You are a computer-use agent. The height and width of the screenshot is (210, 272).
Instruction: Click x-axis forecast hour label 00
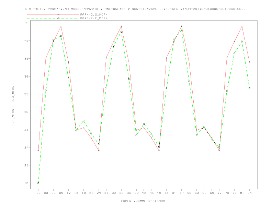(38, 193)
